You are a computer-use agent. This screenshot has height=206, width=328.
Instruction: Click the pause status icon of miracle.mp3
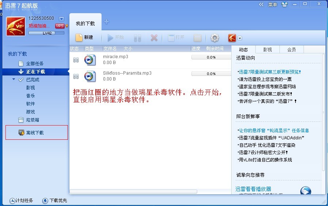[x=76, y=60]
